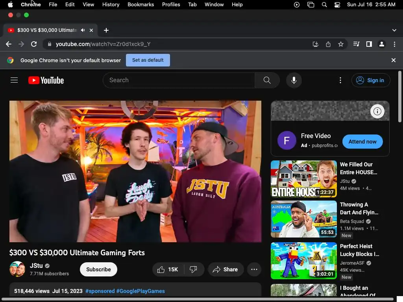Click Set as default button
Image resolution: width=403 pixels, height=302 pixels.
[x=148, y=60]
